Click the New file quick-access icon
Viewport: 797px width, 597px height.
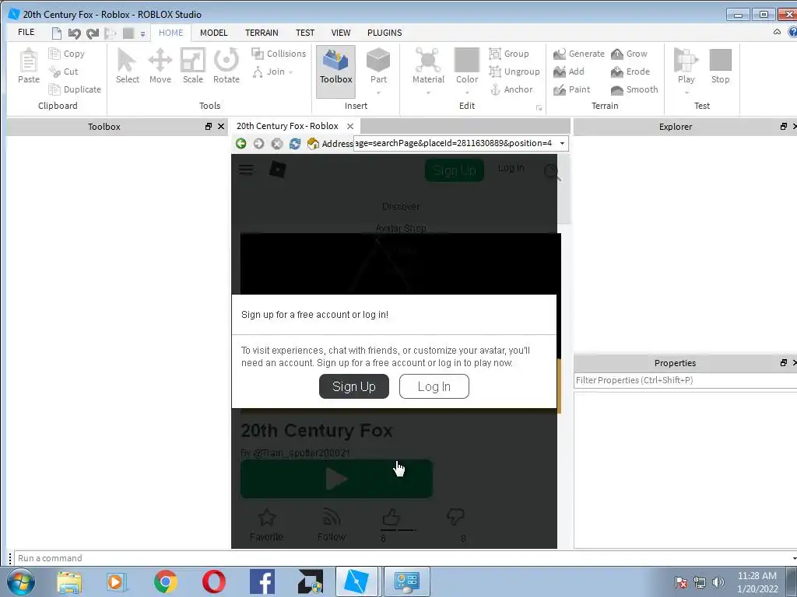pyautogui.click(x=56, y=33)
